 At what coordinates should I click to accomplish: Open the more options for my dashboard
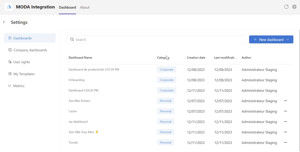(x=286, y=121)
